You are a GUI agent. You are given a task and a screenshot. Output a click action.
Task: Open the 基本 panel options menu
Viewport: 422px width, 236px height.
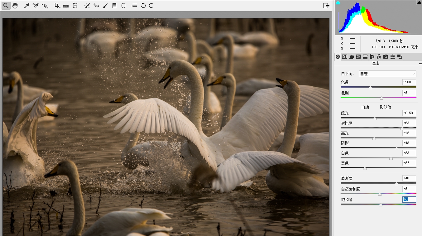click(x=420, y=64)
